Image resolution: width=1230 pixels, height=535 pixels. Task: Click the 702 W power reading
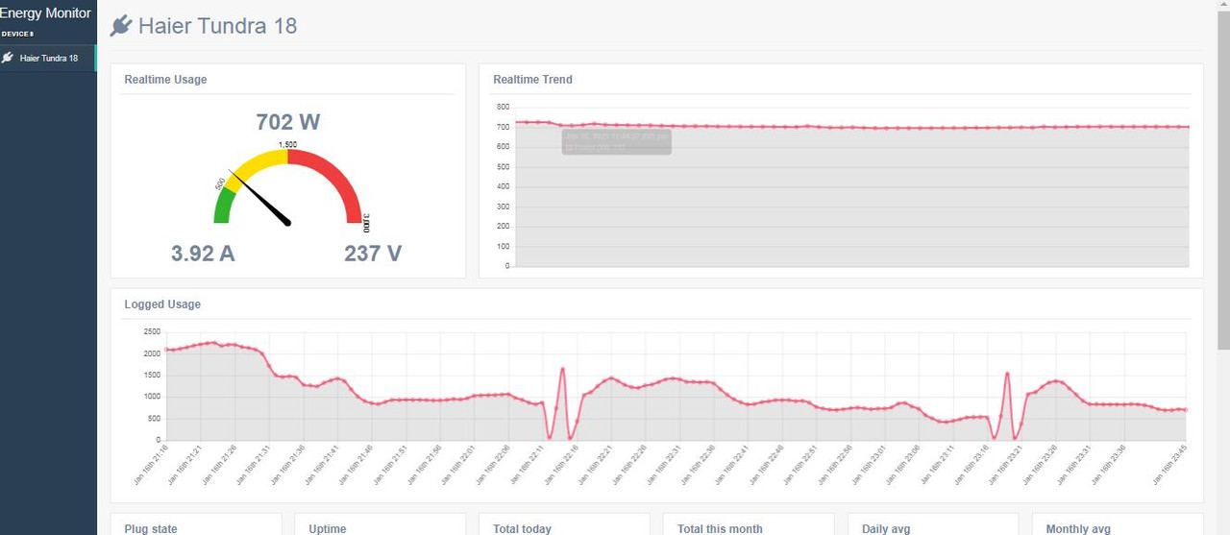coord(288,122)
